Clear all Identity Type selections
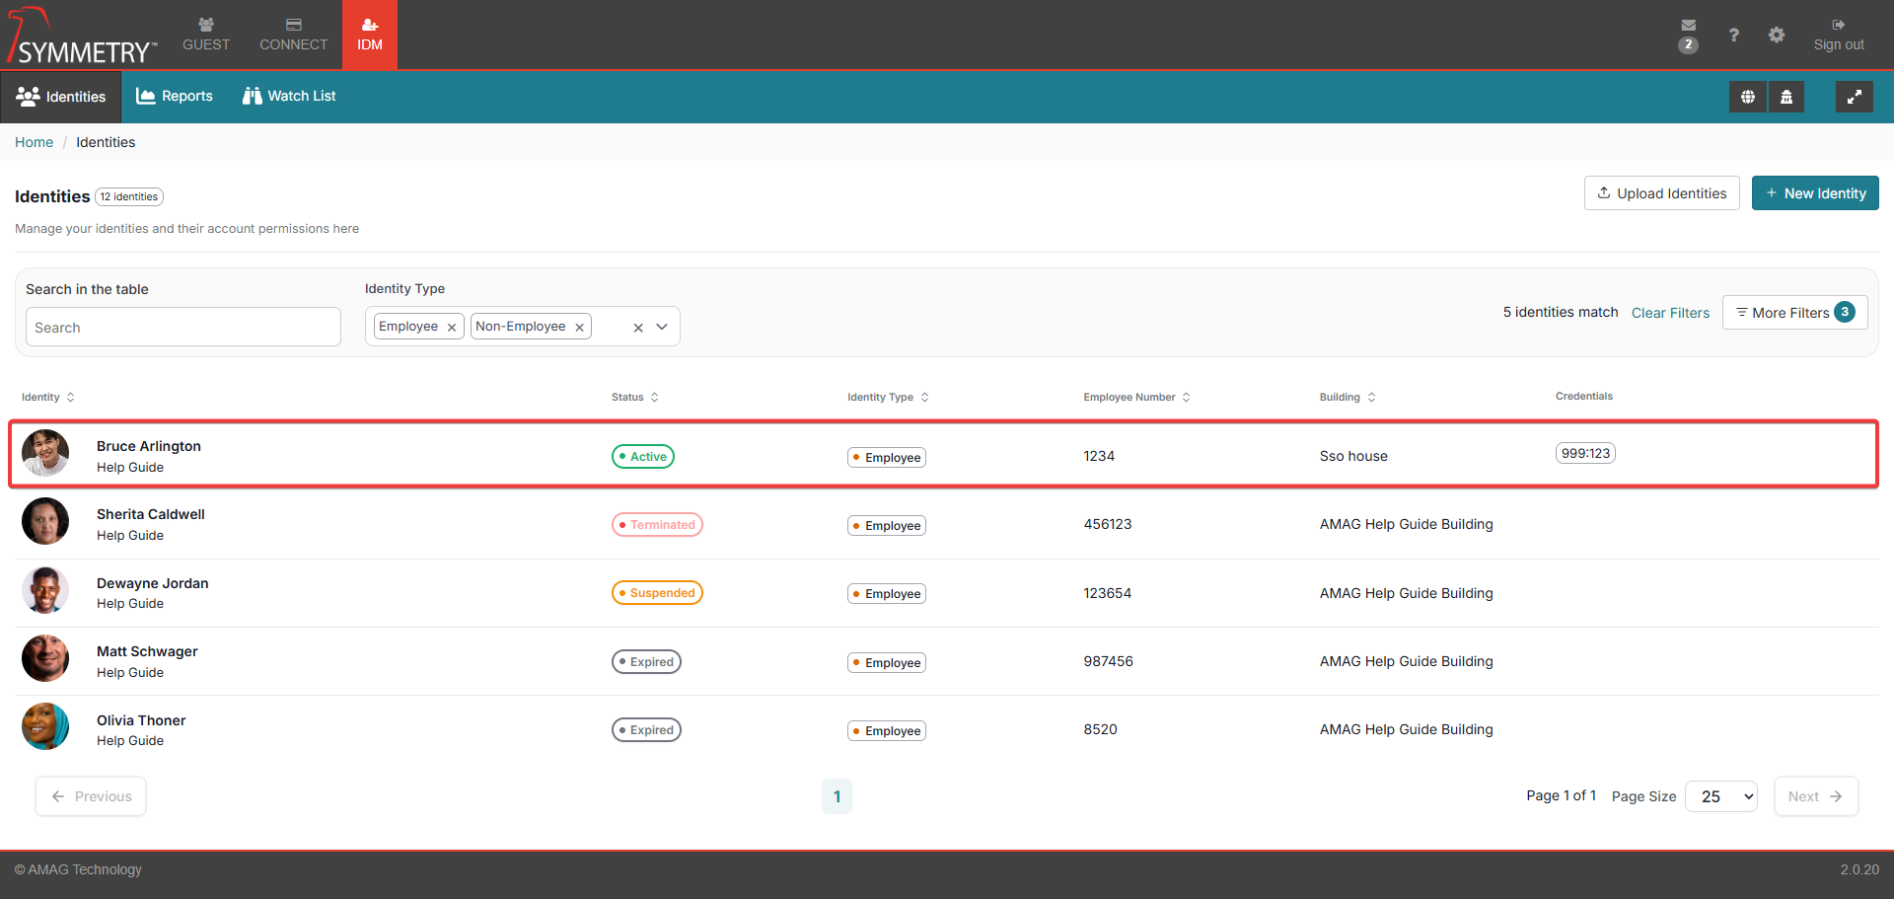The image size is (1894, 899). (637, 328)
